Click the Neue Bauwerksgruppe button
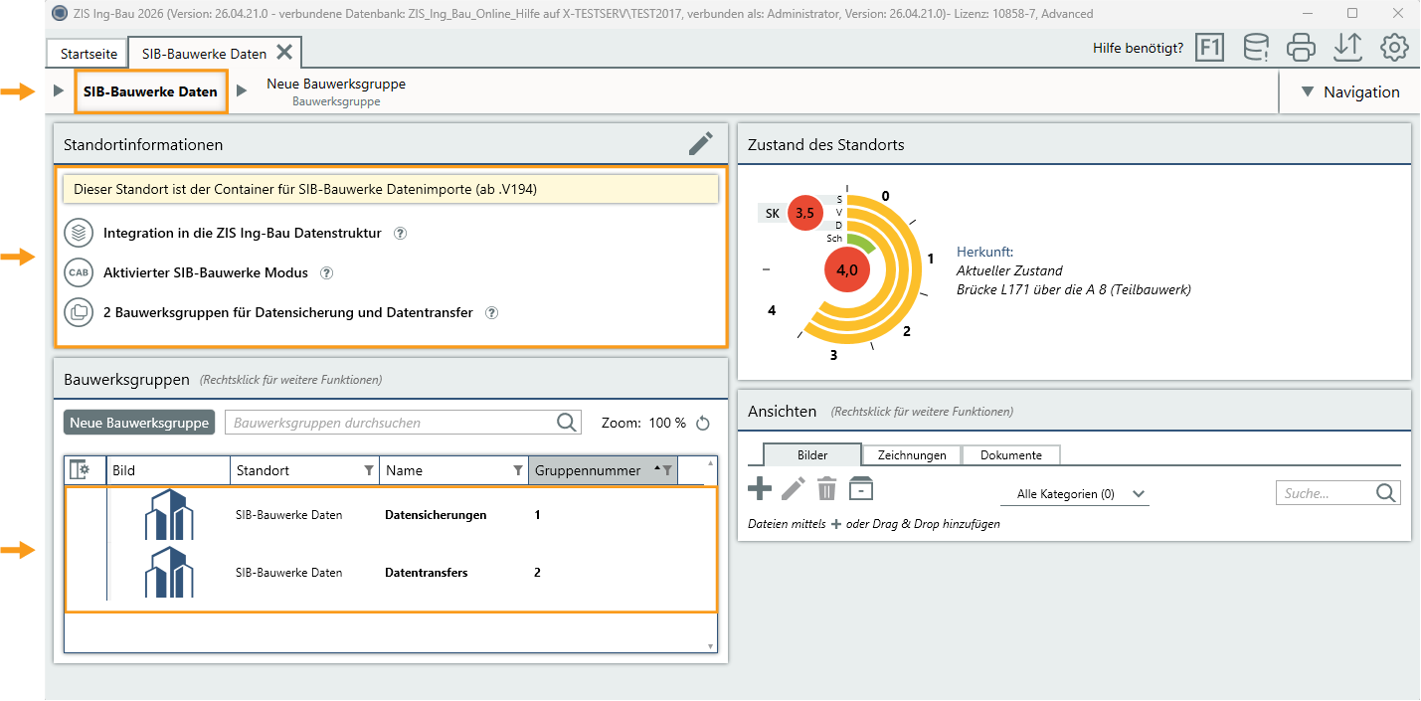Image resolution: width=1421 pixels, height=701 pixels. (139, 423)
